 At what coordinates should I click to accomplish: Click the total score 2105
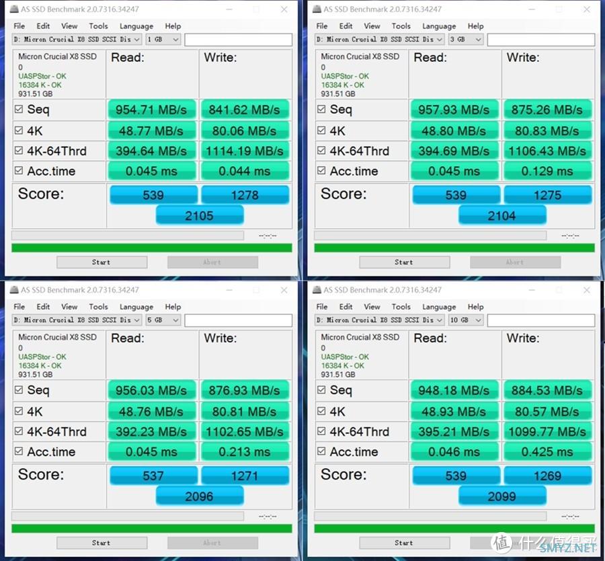click(x=200, y=215)
